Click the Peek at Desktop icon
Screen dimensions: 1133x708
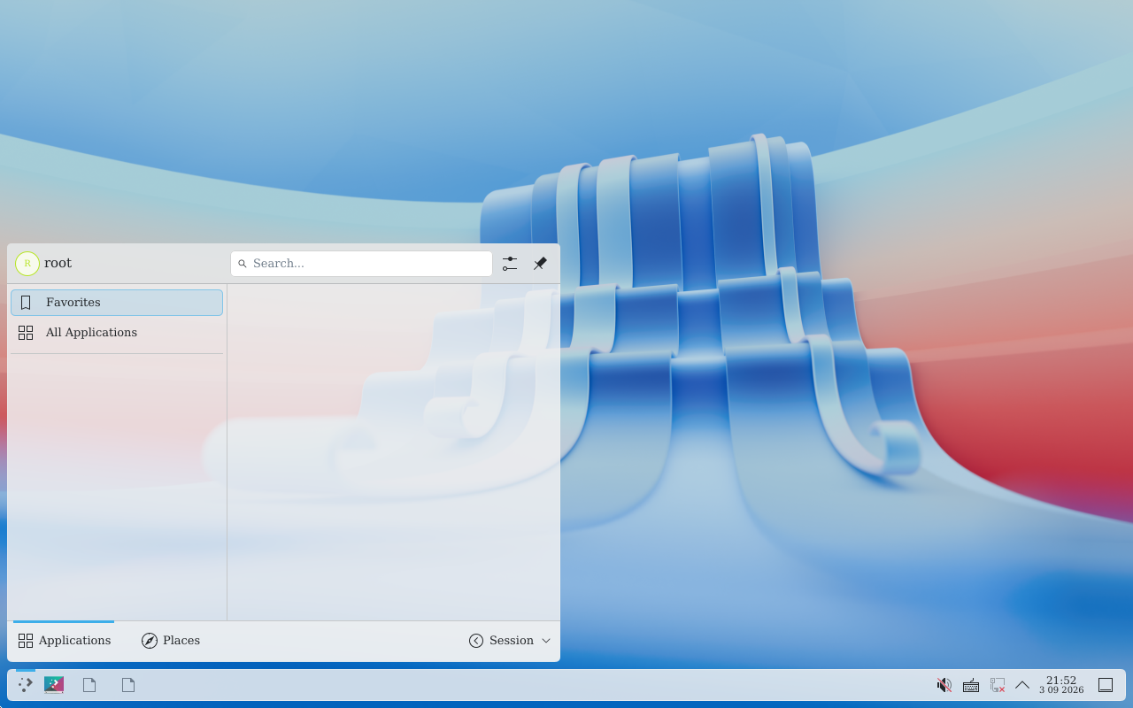click(x=1106, y=685)
